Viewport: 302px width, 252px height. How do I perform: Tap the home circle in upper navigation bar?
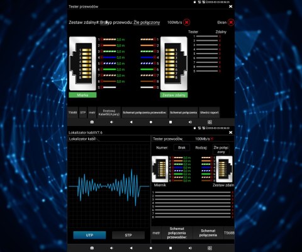[151, 122]
